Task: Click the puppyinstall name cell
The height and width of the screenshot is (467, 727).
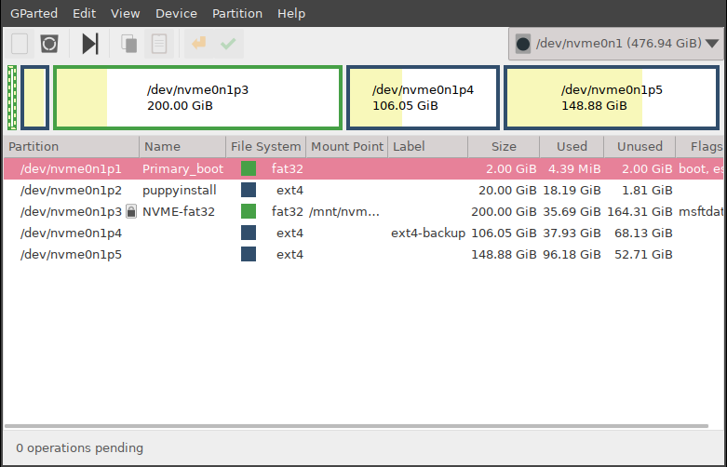Action: [x=180, y=191]
